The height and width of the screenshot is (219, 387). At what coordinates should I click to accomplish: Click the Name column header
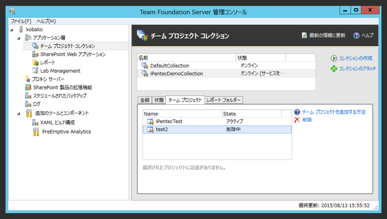182,114
